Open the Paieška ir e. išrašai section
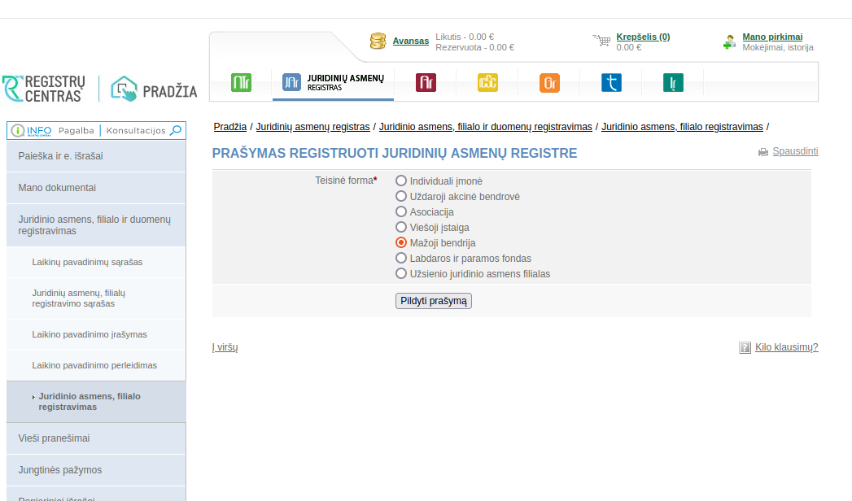 (x=96, y=156)
